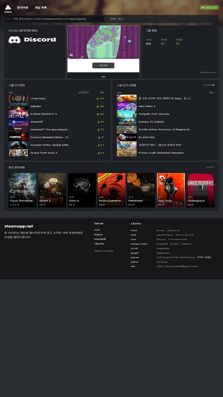The width and height of the screenshot is (223, 397).
Task: Open the autosize footer link
Action: point(162,262)
